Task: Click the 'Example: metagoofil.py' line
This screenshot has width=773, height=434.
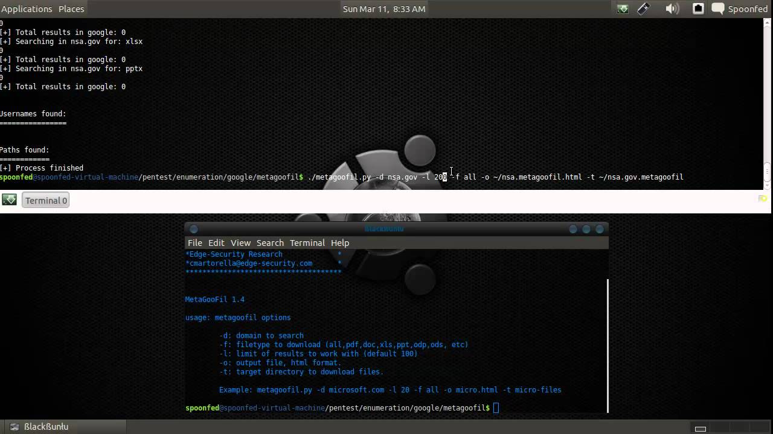Action: [390, 390]
